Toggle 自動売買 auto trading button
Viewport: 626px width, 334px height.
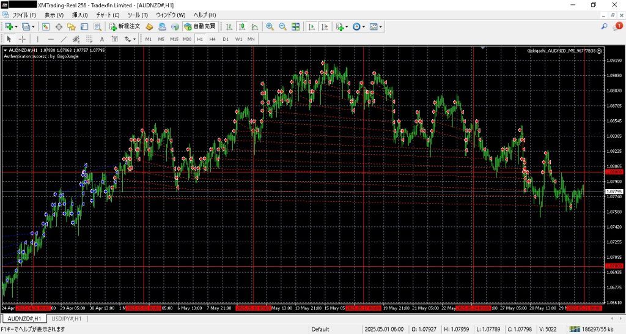(200, 26)
